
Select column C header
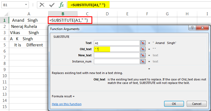tap(87, 14)
